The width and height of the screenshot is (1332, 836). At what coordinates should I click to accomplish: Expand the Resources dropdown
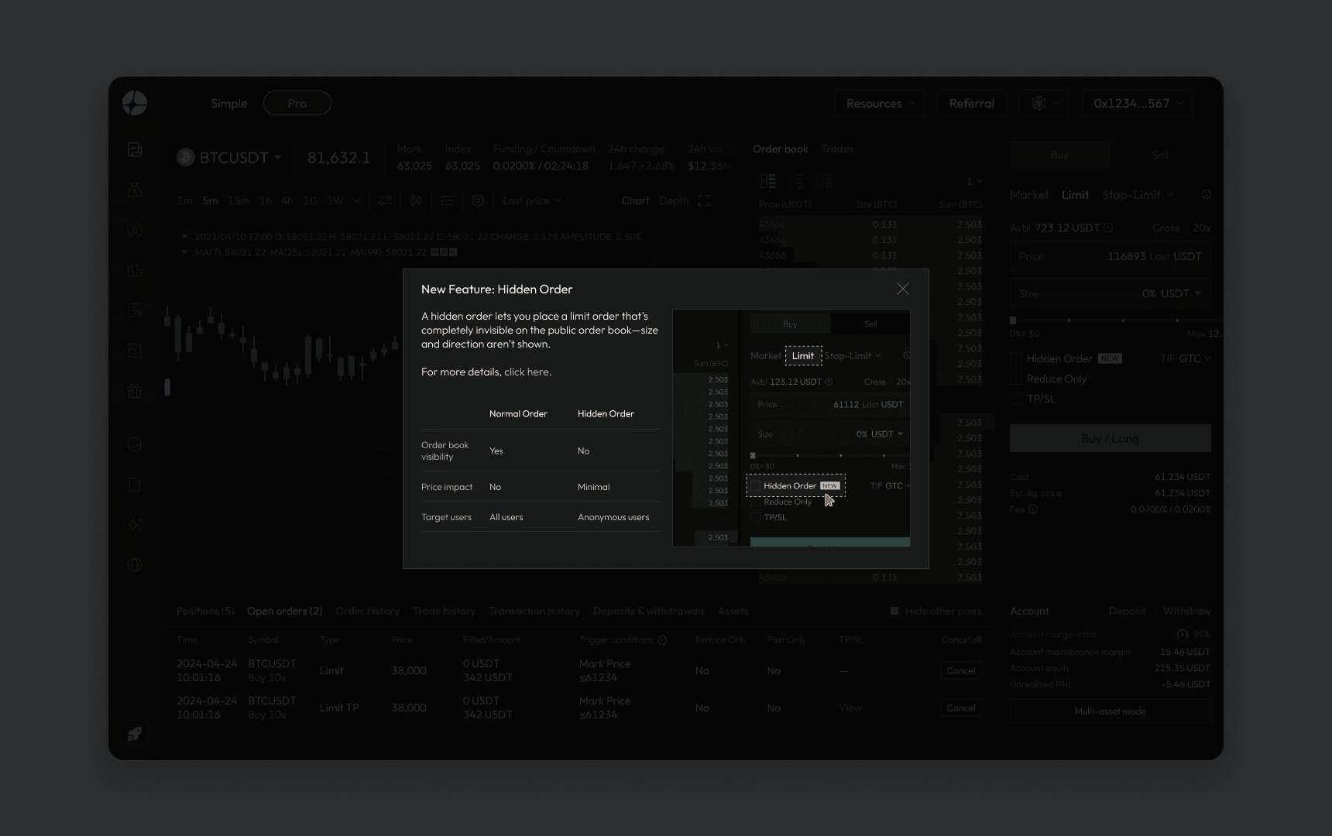tap(880, 103)
